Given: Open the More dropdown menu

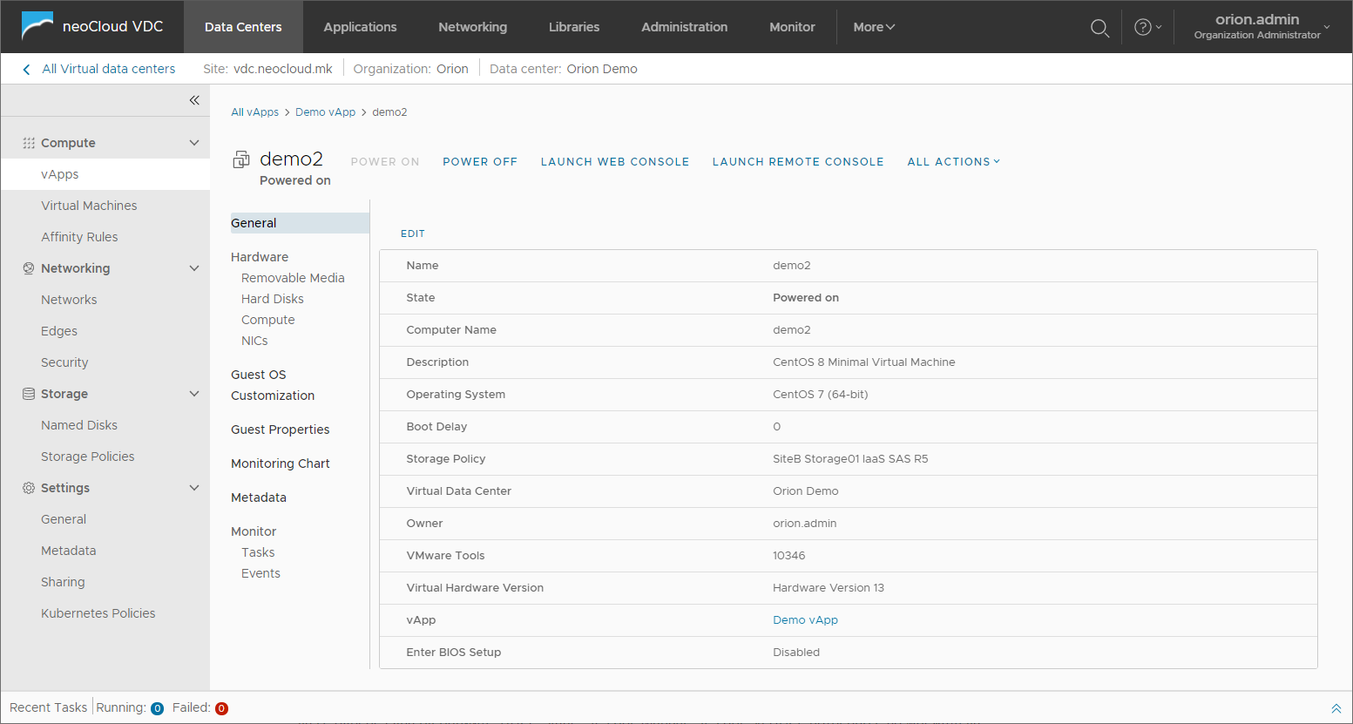Looking at the screenshot, I should point(874,27).
